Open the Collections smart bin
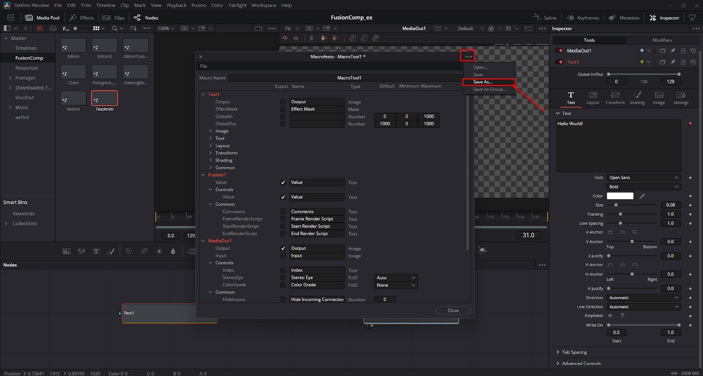 coord(25,224)
